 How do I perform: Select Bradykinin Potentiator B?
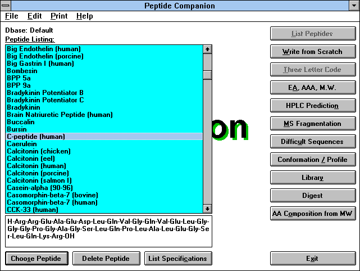pos(104,93)
